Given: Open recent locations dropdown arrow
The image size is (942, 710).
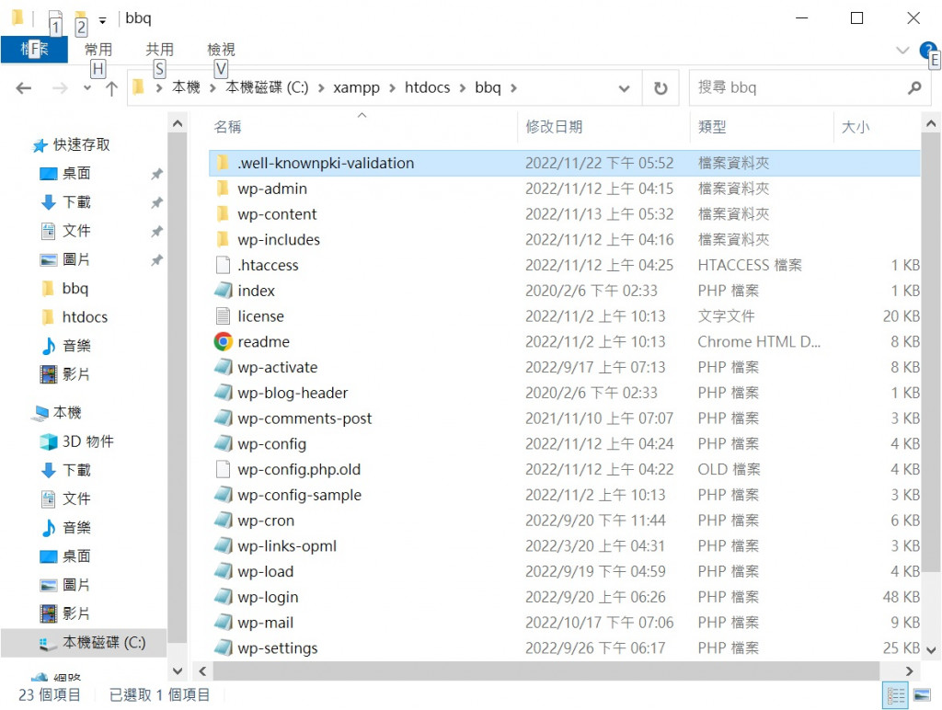Looking at the screenshot, I should pyautogui.click(x=87, y=88).
